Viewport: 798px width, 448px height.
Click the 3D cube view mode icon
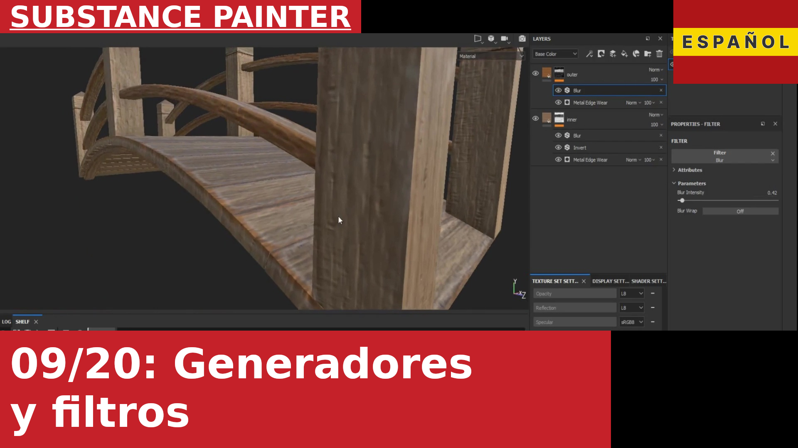click(x=491, y=39)
